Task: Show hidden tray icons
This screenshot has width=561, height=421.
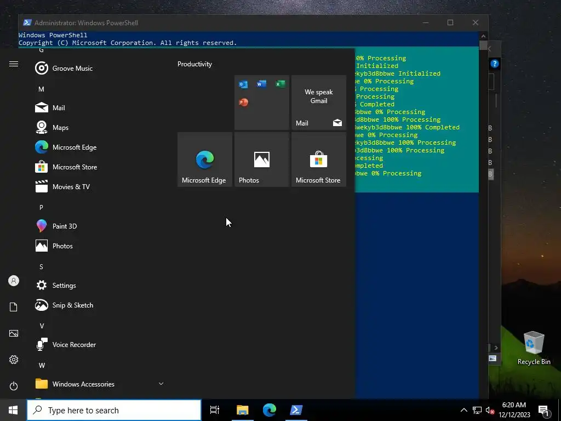Action: [x=463, y=410]
